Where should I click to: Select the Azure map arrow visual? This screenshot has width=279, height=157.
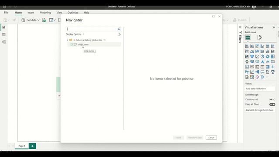pyautogui.click(x=262, y=62)
